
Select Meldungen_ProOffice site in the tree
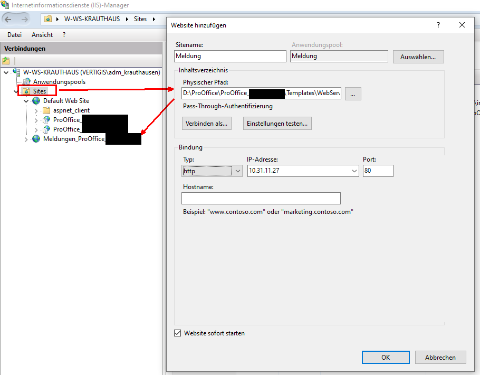click(74, 139)
